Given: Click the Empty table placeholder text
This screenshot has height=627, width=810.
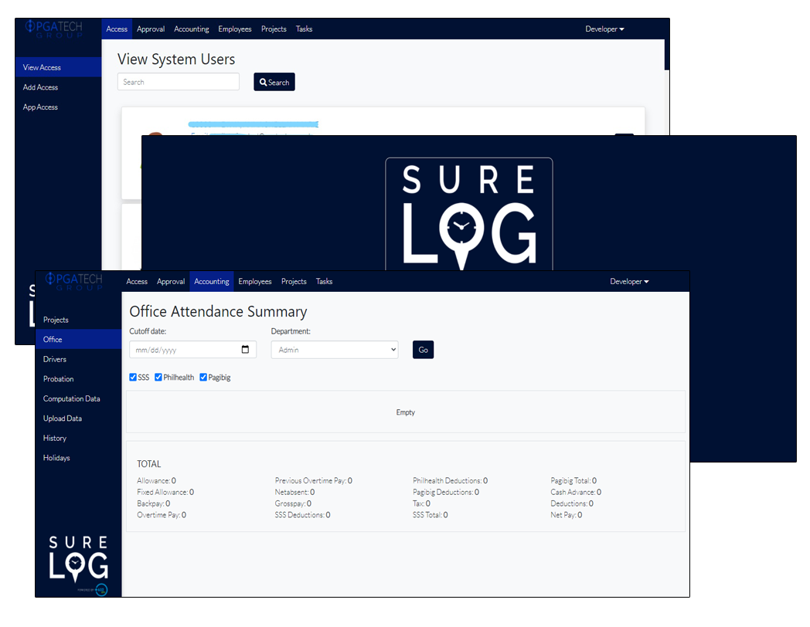Looking at the screenshot, I should point(406,412).
